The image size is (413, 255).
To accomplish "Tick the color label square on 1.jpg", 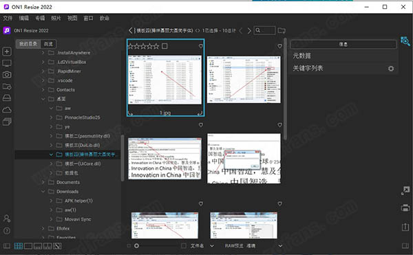I will tap(165, 46).
